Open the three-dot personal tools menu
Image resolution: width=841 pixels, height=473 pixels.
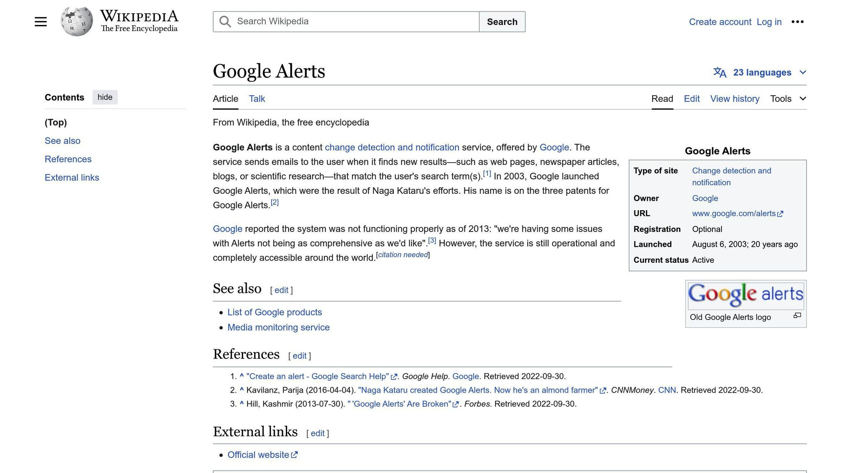pos(797,22)
